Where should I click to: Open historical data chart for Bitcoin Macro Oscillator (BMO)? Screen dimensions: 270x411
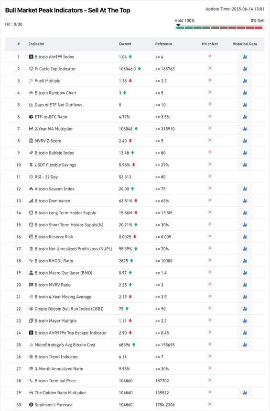[x=245, y=273]
